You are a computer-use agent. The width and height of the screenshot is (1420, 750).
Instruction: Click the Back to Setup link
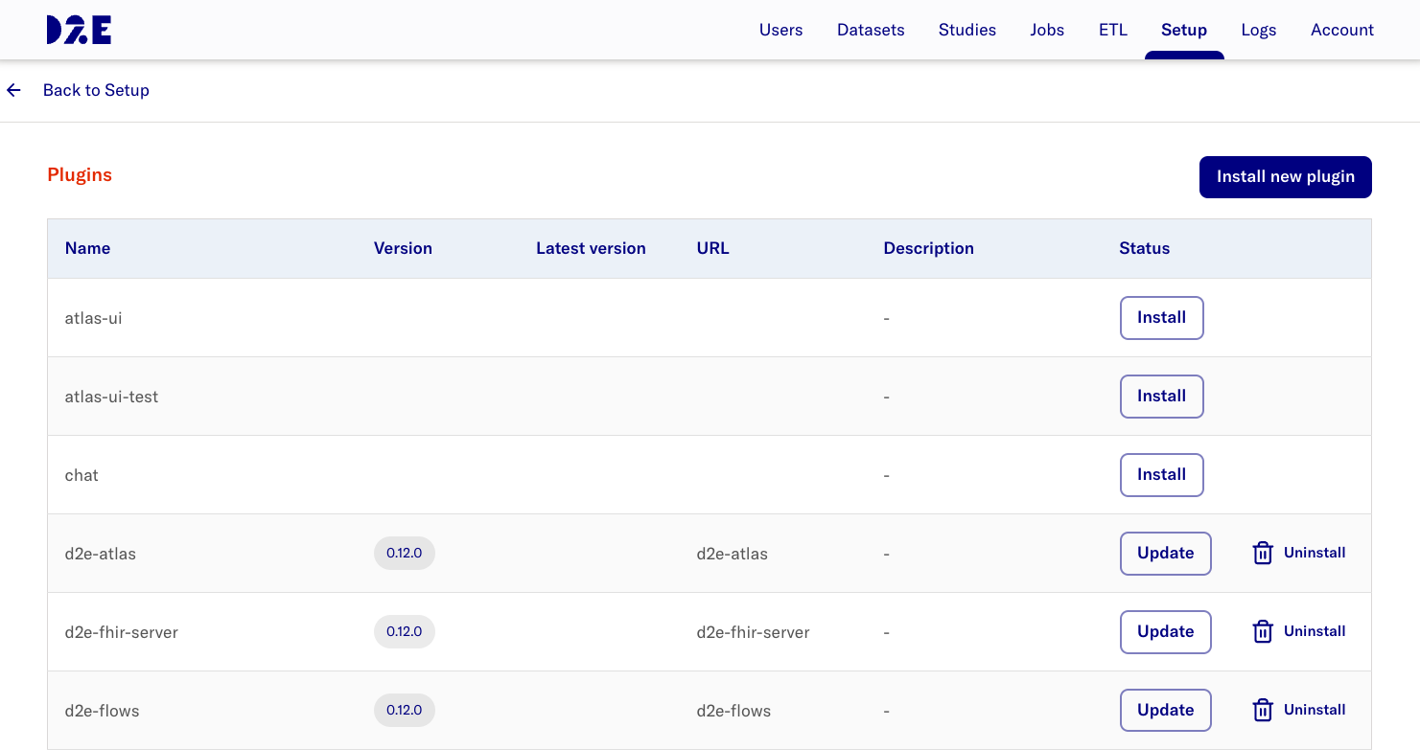96,90
